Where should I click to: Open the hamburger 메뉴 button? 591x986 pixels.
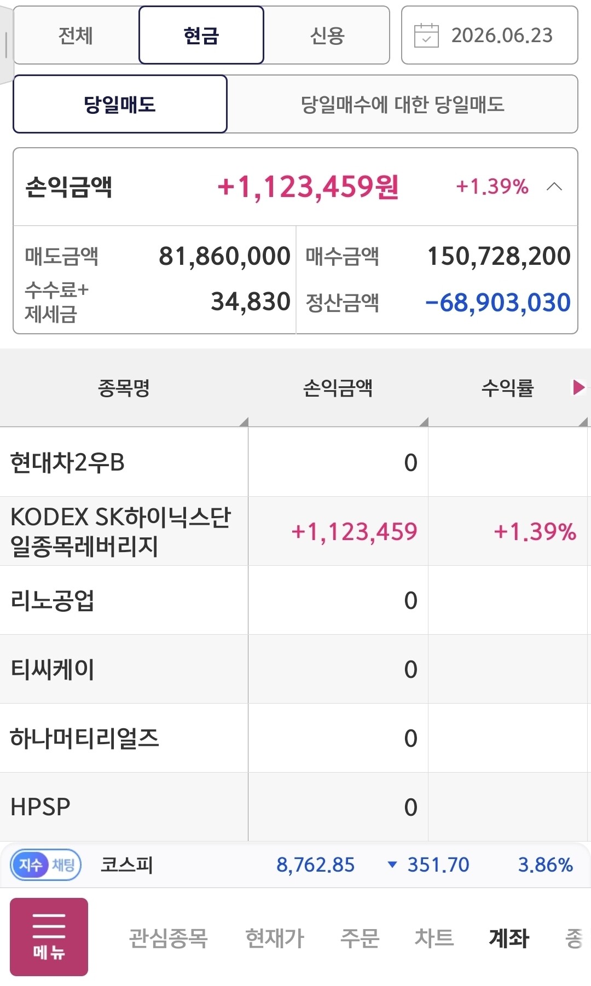pos(49,937)
